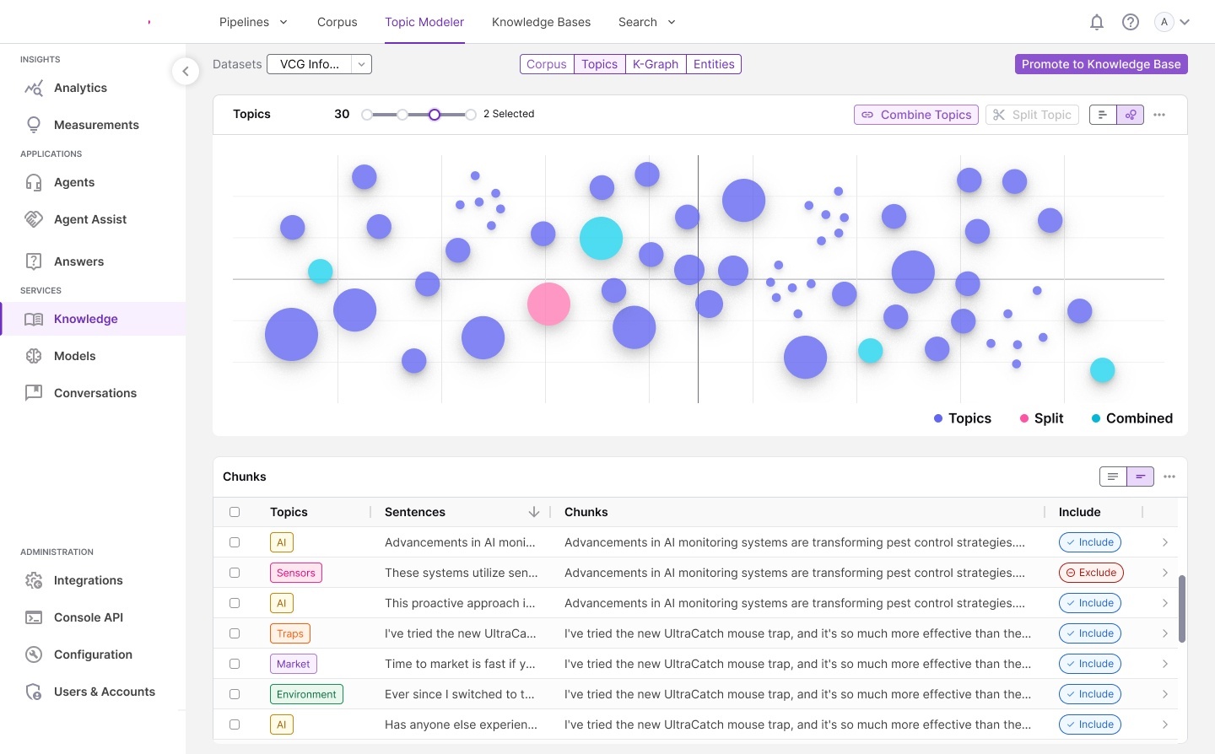Go to the Knowledge Bases tab

[541, 22]
